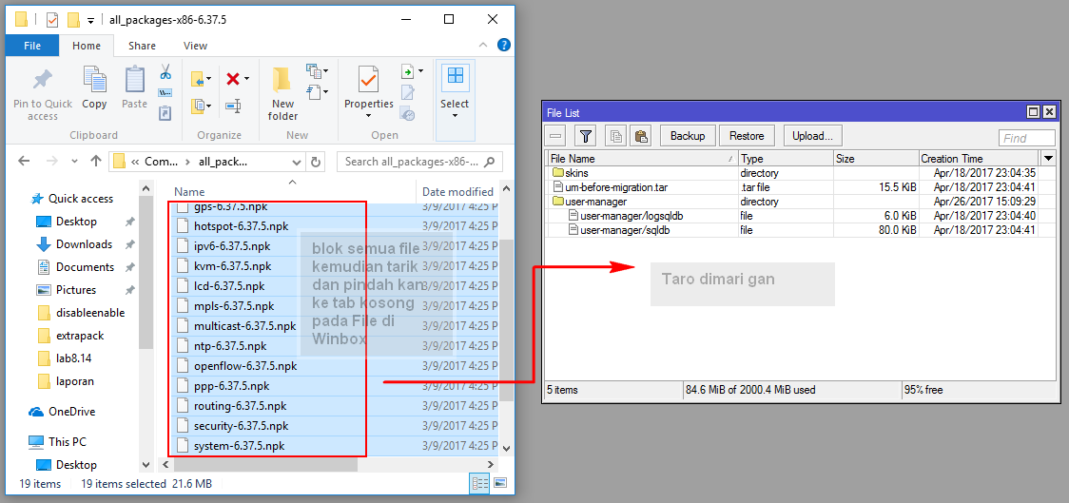Click the Winbox File List copy icon
Screen dimensions: 1069x503
[616, 136]
